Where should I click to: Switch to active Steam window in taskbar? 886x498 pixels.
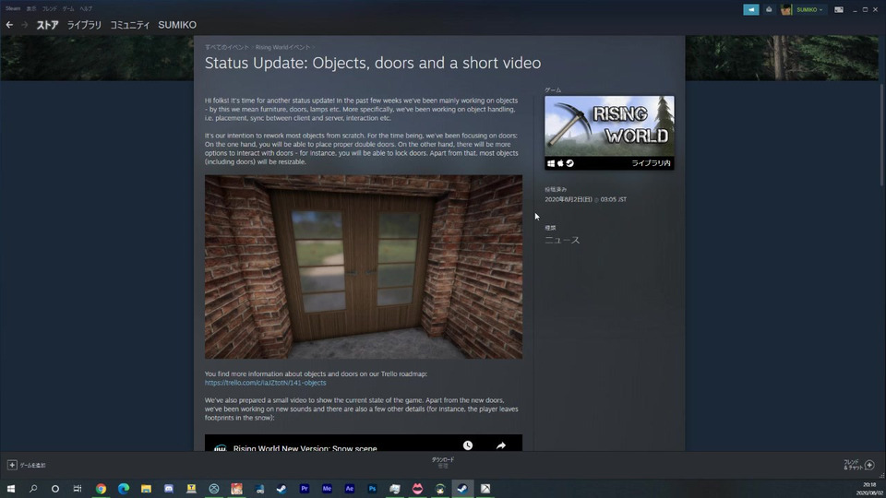[462, 489]
